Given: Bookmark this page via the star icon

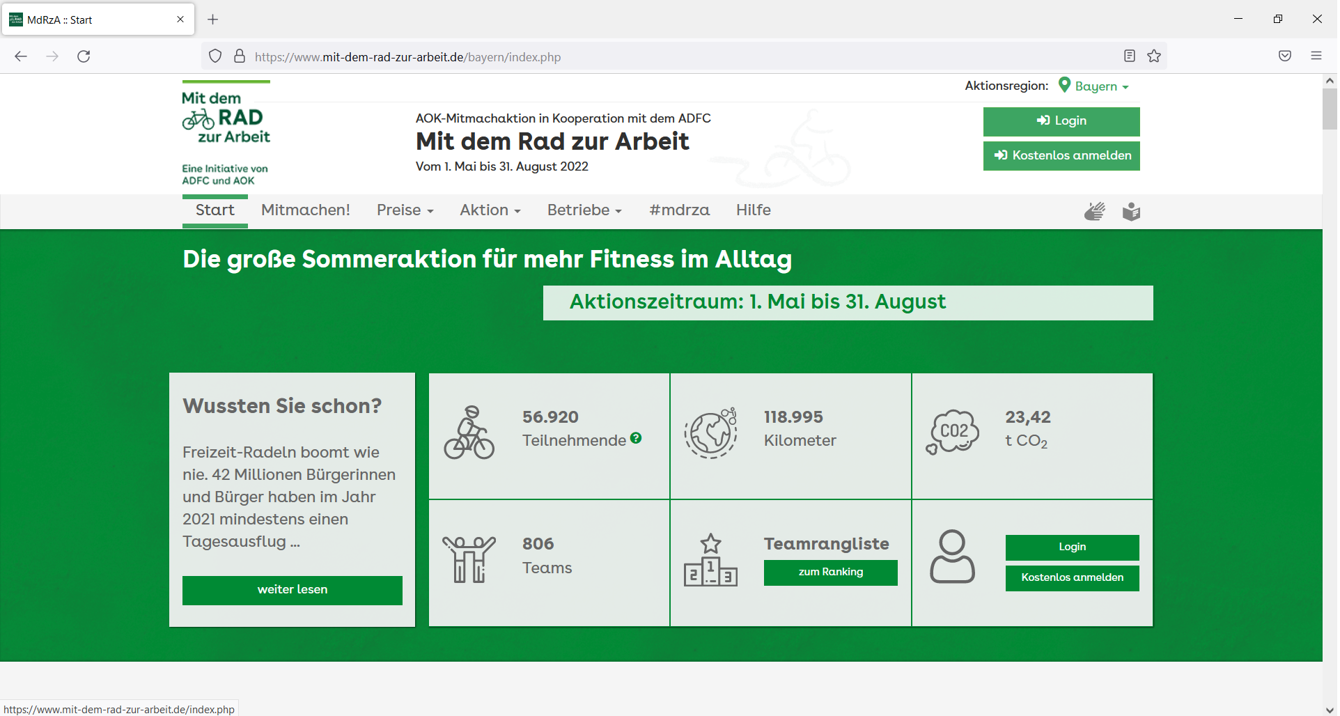Looking at the screenshot, I should tap(1154, 56).
